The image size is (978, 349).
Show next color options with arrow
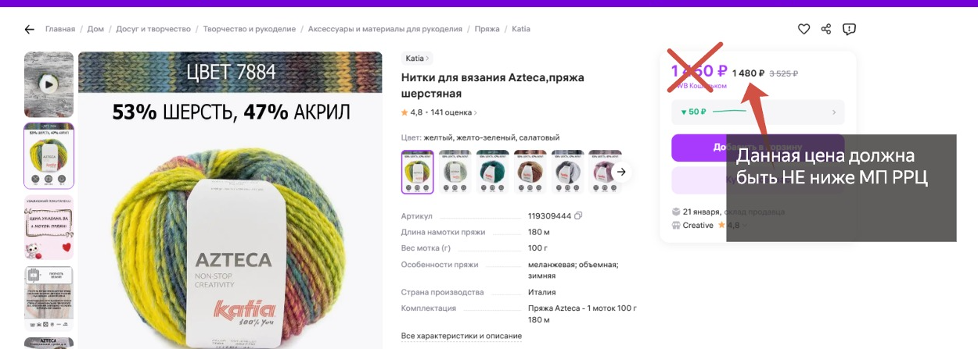[x=621, y=172]
